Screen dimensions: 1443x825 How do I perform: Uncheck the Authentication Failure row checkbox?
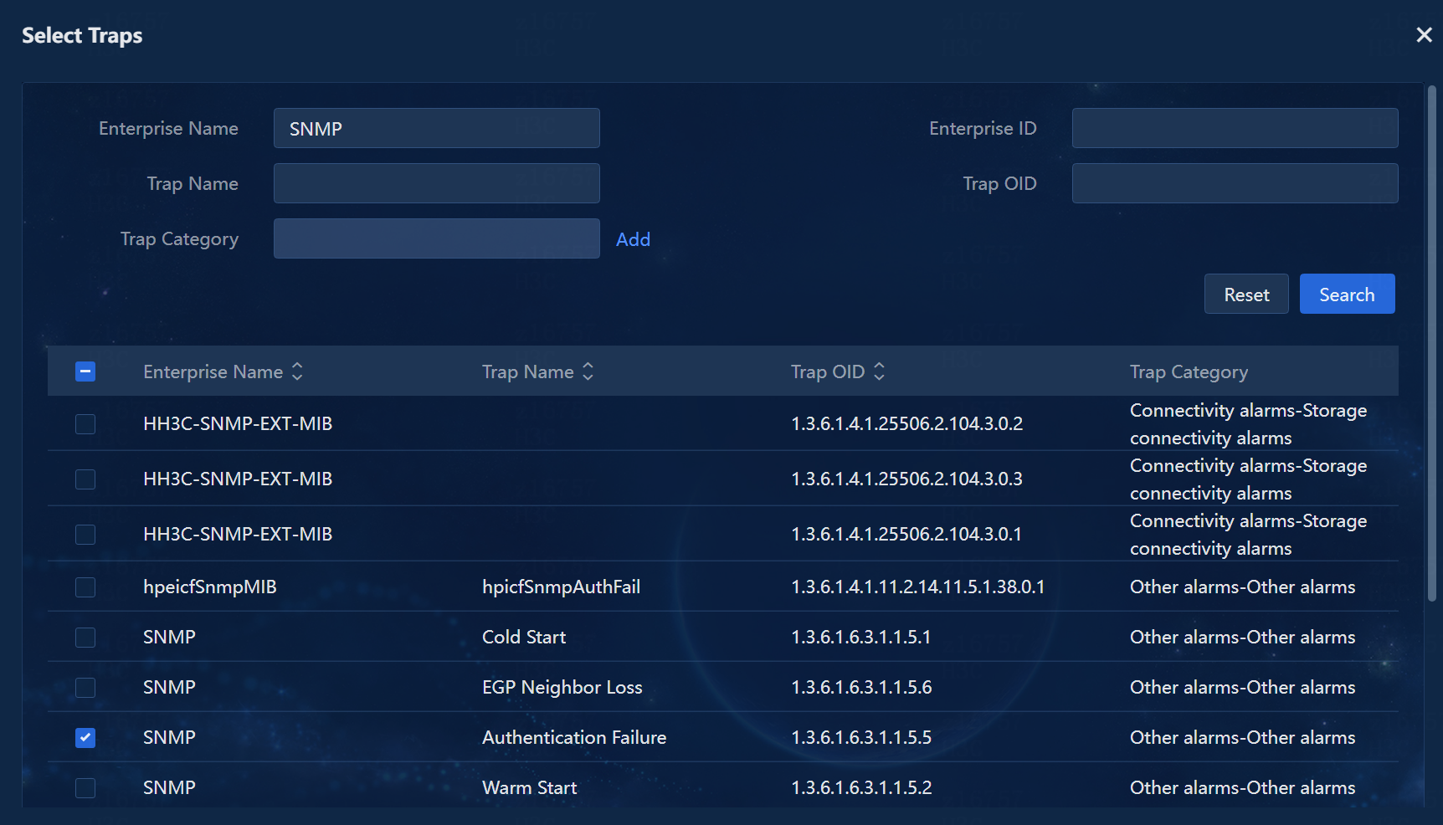pyautogui.click(x=85, y=738)
